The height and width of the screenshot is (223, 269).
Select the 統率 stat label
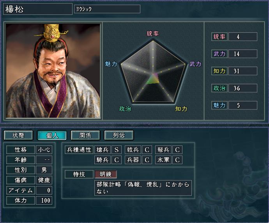click(219, 37)
